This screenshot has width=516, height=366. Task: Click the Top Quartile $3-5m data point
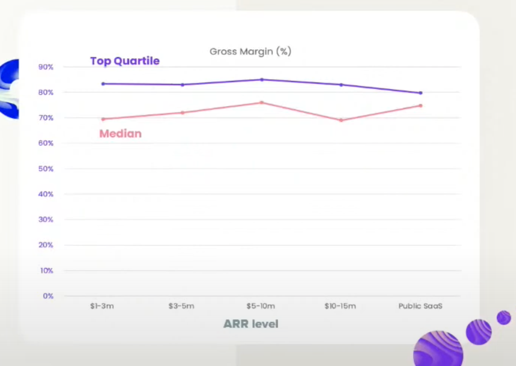tap(183, 85)
